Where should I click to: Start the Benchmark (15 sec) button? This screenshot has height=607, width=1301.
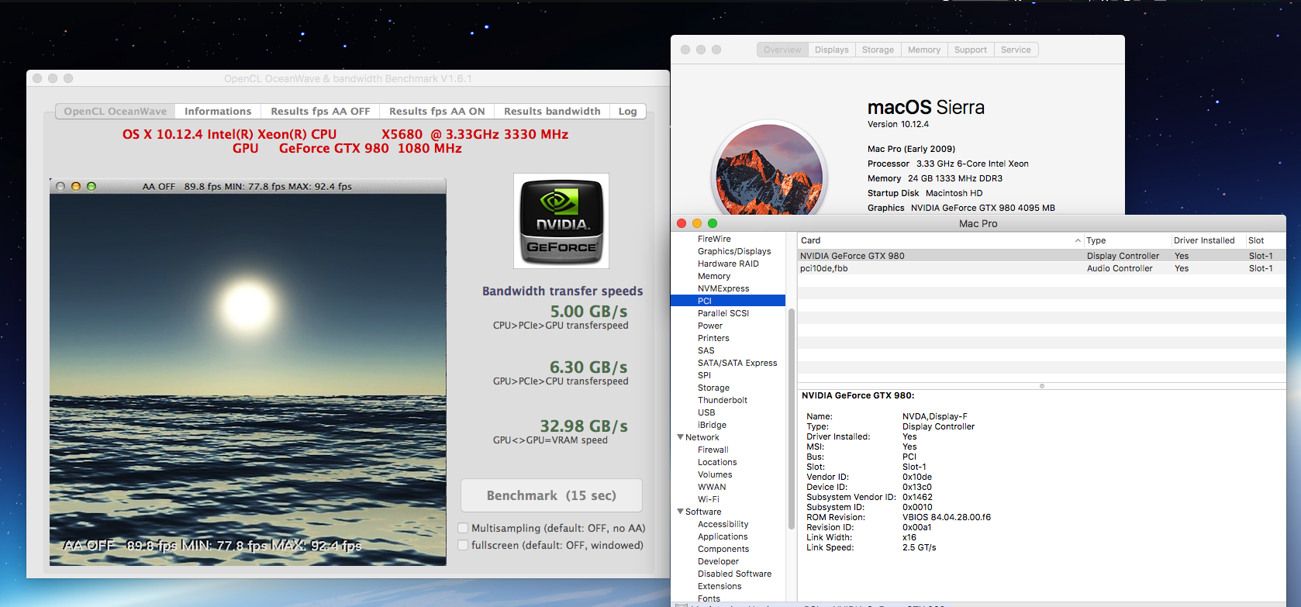[x=551, y=495]
